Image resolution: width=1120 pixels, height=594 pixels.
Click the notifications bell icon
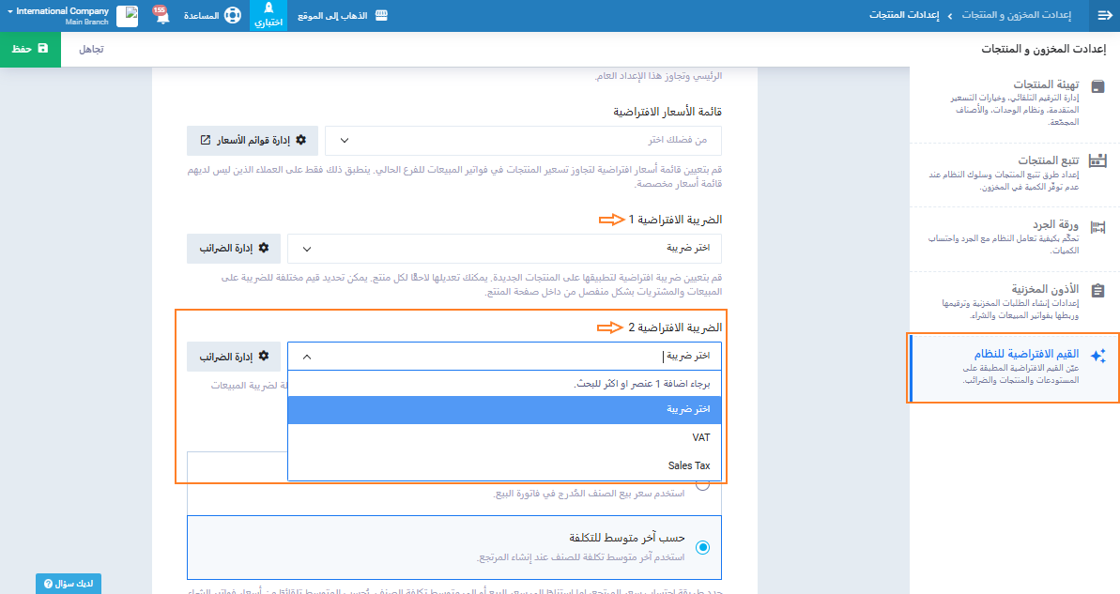click(161, 16)
